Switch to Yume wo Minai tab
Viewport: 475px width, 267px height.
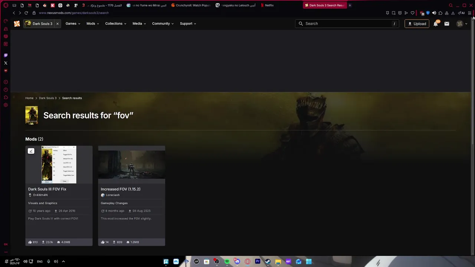coord(147,5)
